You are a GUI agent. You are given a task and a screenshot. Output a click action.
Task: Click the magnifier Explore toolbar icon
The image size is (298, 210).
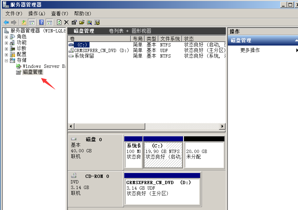89,22
